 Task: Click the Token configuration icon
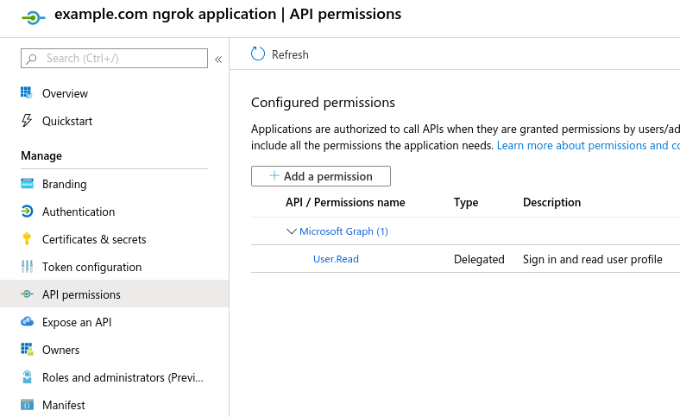pyautogui.click(x=27, y=267)
